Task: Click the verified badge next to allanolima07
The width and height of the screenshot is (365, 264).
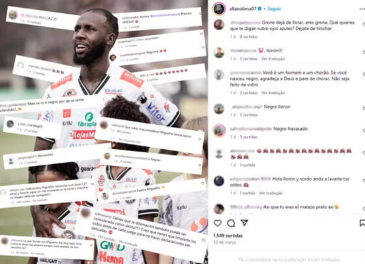Action: pyautogui.click(x=260, y=8)
